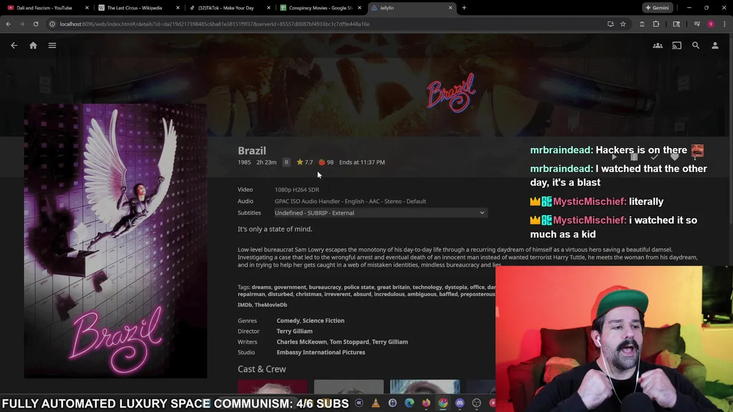Open the IMDb link
This screenshot has height=412, width=733.
pyautogui.click(x=245, y=305)
